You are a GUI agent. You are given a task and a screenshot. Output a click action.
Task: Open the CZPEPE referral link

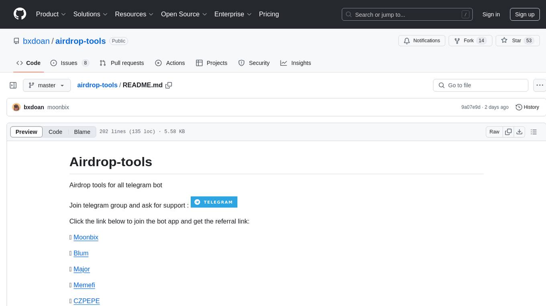pyautogui.click(x=87, y=301)
